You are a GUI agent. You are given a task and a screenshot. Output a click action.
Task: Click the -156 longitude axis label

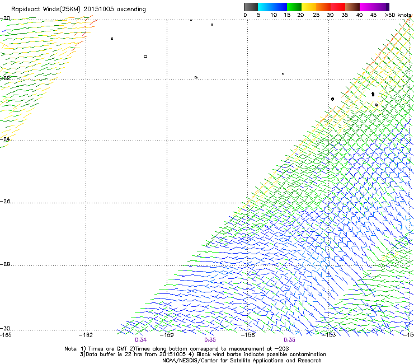coord(248,335)
